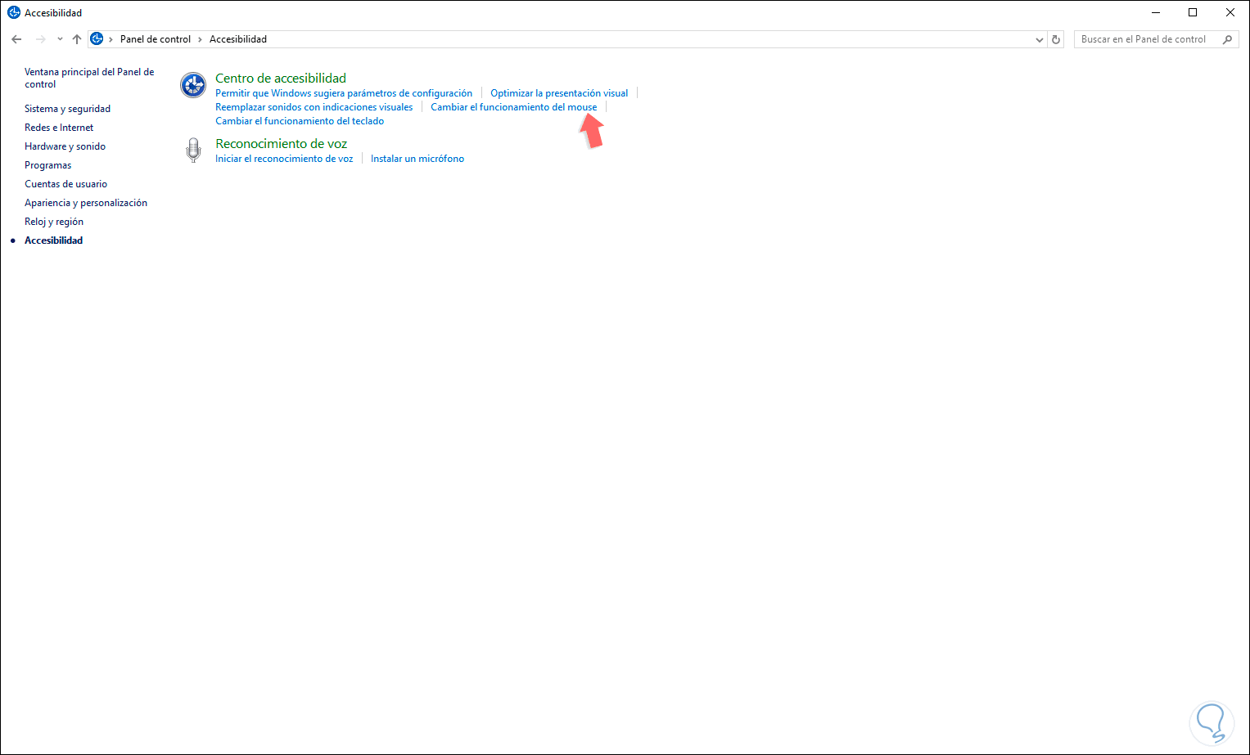Open 'Apariencia y personalización' category
Image resolution: width=1250 pixels, height=755 pixels.
click(86, 203)
